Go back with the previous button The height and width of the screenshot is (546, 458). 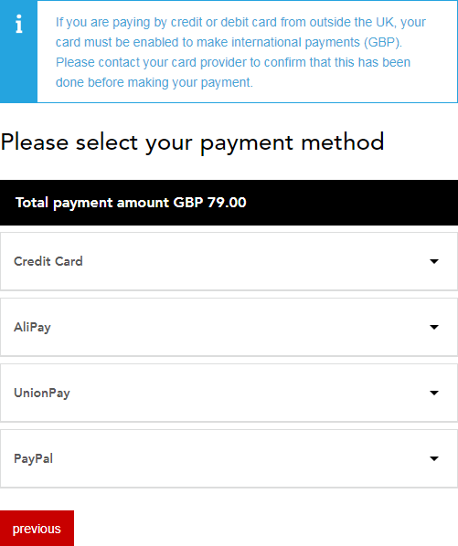[x=37, y=529]
